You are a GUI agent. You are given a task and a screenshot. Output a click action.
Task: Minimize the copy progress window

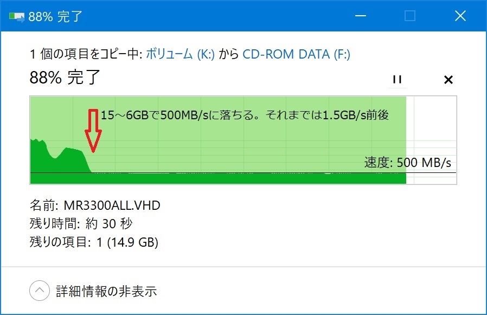pyautogui.click(x=359, y=16)
